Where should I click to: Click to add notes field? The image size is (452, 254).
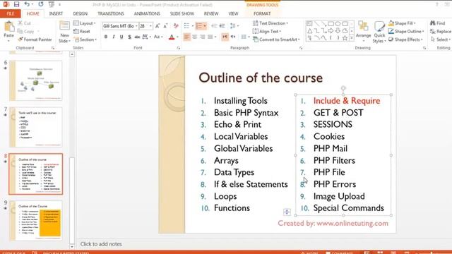tap(101, 244)
